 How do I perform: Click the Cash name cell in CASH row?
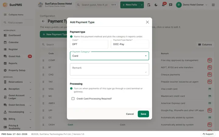pos(70,125)
